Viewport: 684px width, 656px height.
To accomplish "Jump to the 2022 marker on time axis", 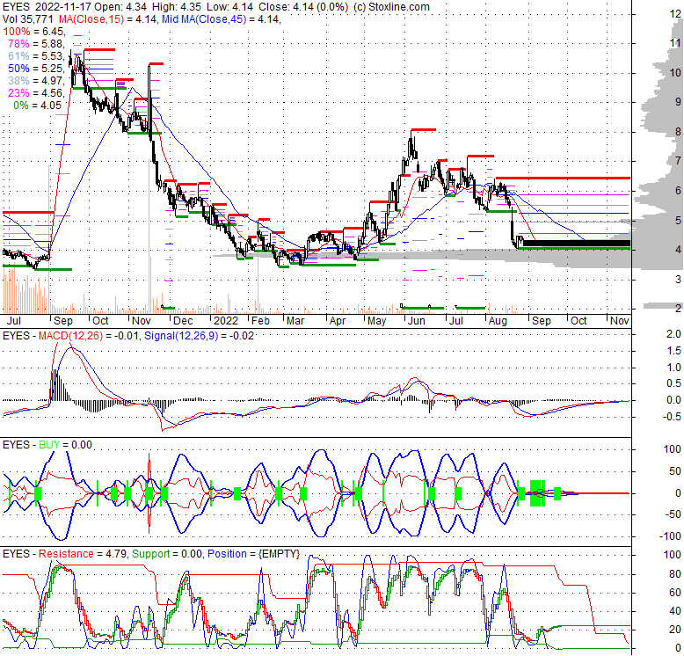I will click(x=226, y=322).
